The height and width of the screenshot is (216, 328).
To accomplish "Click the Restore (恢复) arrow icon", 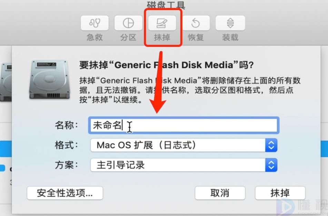I will pos(196,23).
